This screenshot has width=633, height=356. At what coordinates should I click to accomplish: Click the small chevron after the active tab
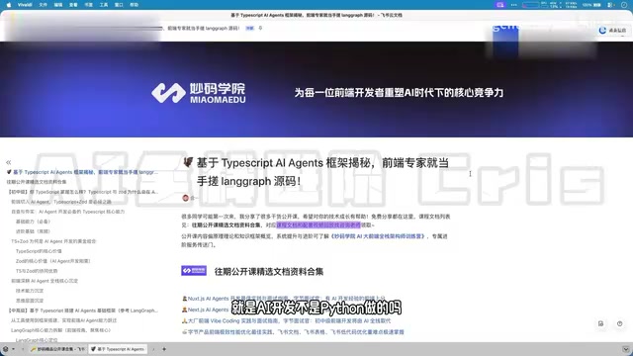[153, 349]
